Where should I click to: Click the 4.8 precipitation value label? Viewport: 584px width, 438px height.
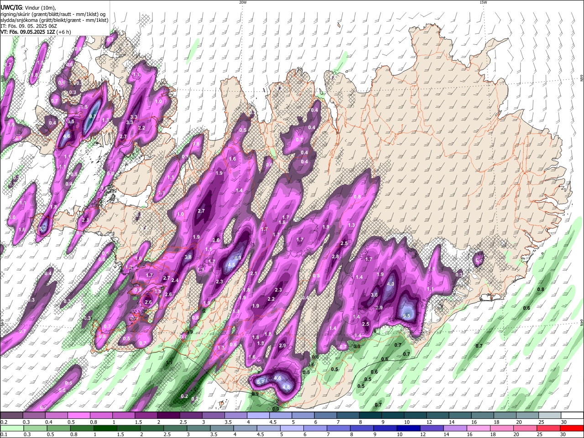(287, 387)
